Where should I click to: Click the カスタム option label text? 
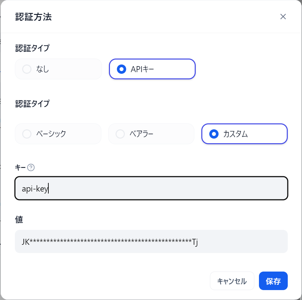click(235, 134)
